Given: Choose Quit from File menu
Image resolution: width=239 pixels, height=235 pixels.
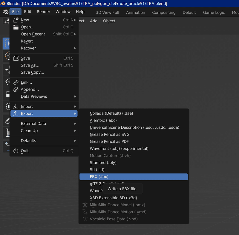Looking at the screenshot, I should (x=44, y=151).
